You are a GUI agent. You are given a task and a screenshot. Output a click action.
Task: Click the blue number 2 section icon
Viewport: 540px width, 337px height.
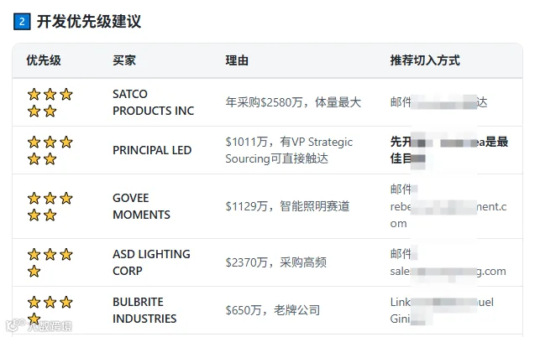tap(22, 22)
